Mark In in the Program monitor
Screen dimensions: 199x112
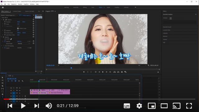[x=88, y=72]
